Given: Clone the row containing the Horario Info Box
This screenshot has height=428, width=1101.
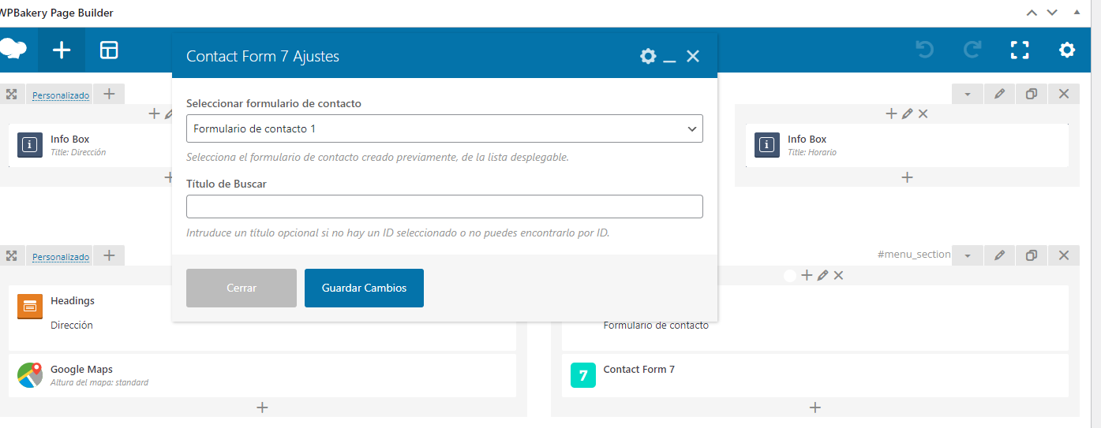Looking at the screenshot, I should 1032,94.
